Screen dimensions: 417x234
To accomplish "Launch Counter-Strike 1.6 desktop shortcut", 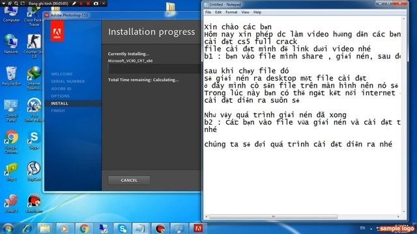I will [33, 45].
